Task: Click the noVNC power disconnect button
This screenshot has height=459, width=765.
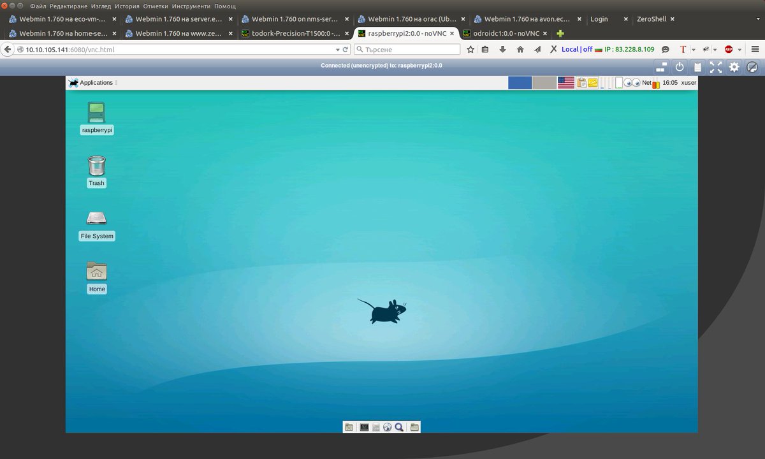Action: [x=680, y=66]
